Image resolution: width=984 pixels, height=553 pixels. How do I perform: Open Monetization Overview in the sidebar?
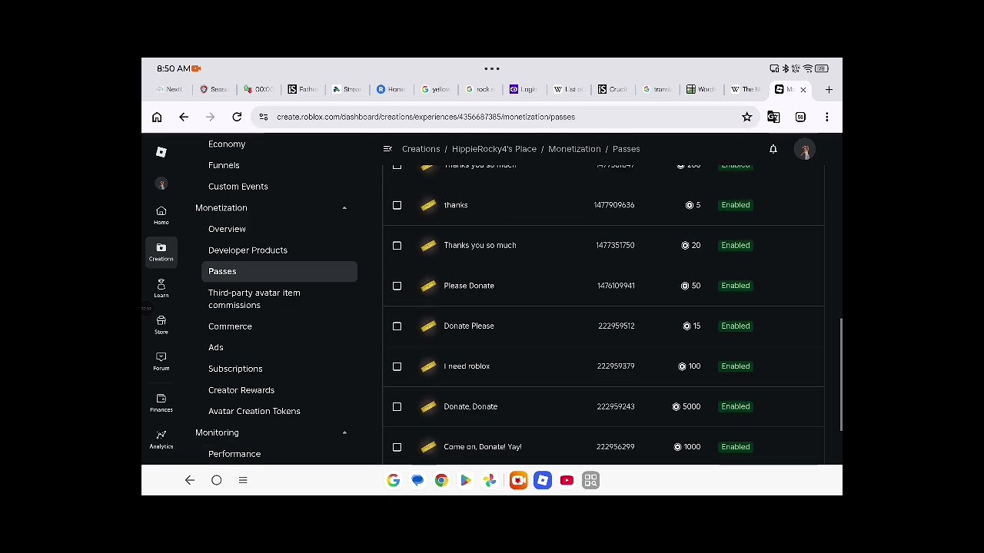click(227, 229)
